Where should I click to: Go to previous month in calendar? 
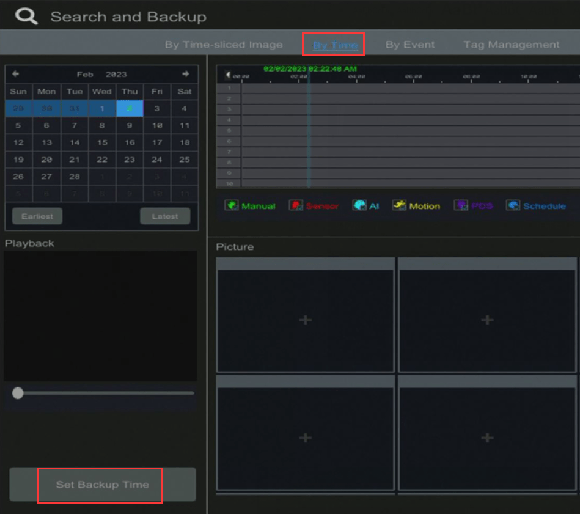click(x=15, y=74)
